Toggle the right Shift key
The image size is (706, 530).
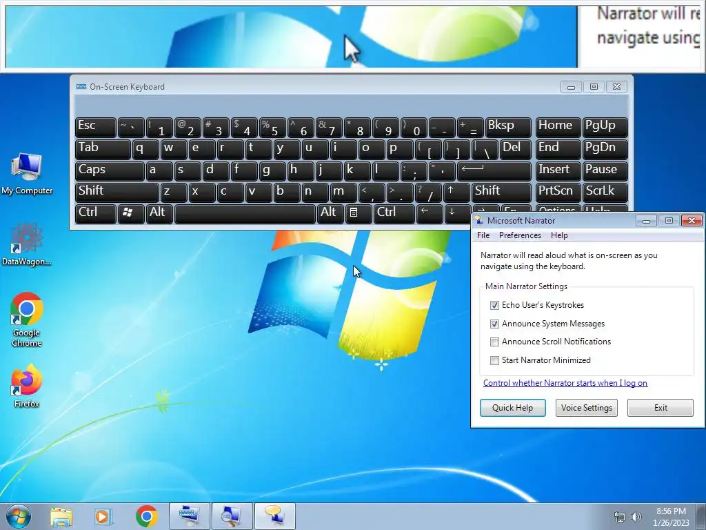501,193
